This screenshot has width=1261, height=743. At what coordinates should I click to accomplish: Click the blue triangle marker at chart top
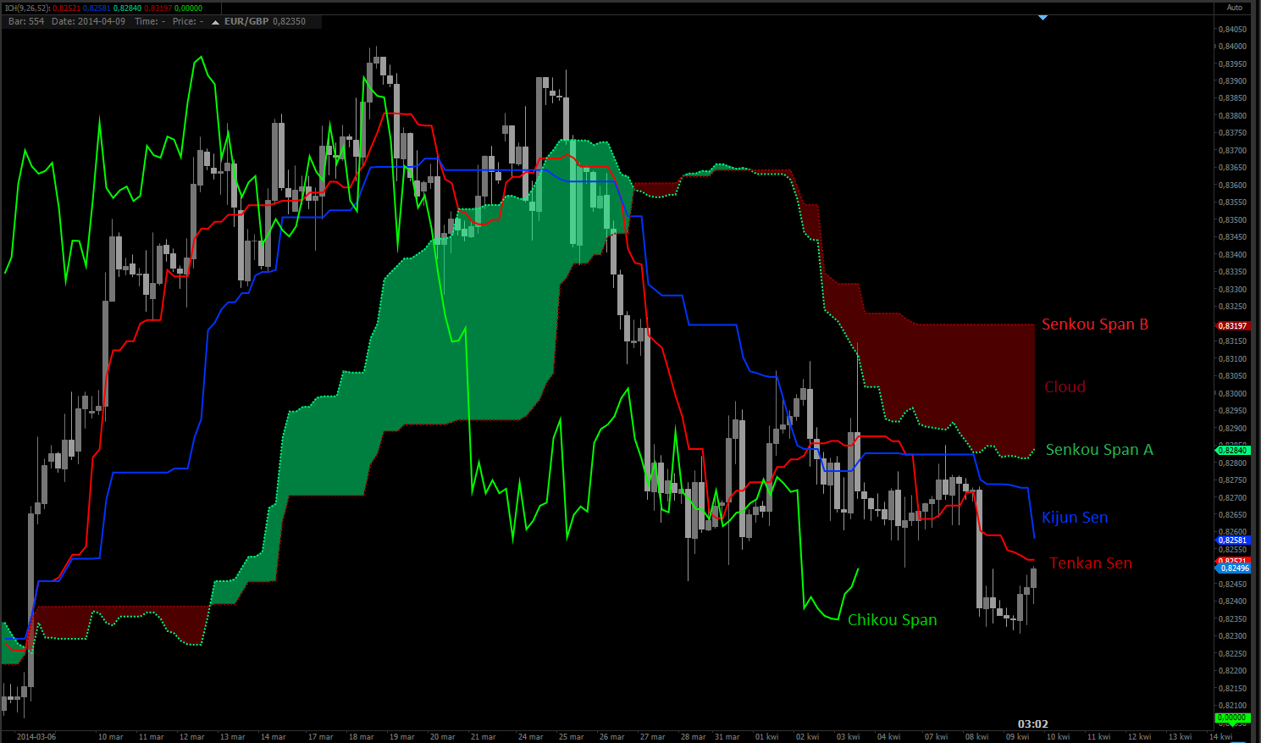tap(1043, 16)
